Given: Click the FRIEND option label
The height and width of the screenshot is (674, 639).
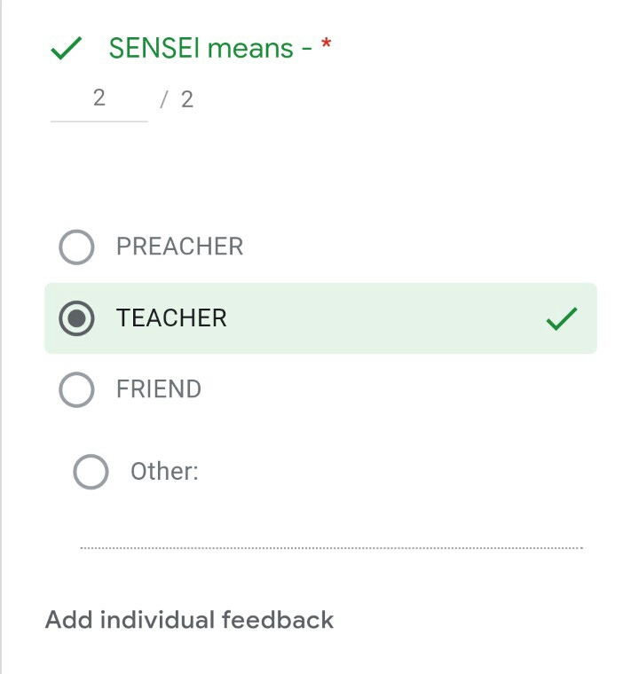Looking at the screenshot, I should pos(159,389).
